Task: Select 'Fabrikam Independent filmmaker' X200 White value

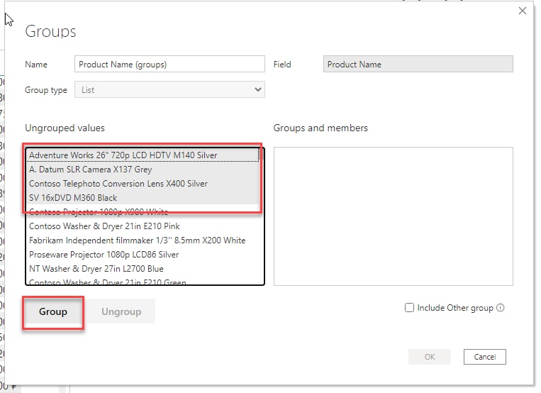Action: [143, 240]
